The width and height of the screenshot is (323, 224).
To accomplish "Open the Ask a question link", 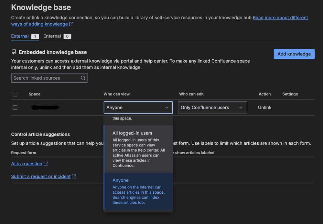I will [27, 164].
